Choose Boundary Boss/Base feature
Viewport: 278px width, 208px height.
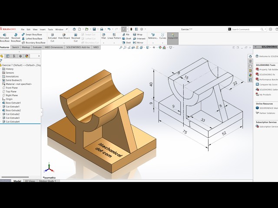click(x=33, y=42)
